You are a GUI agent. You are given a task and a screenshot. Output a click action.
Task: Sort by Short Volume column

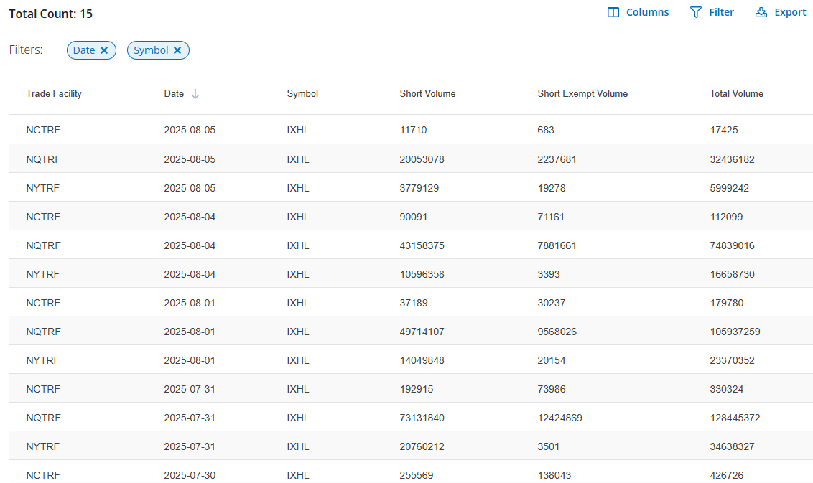427,94
